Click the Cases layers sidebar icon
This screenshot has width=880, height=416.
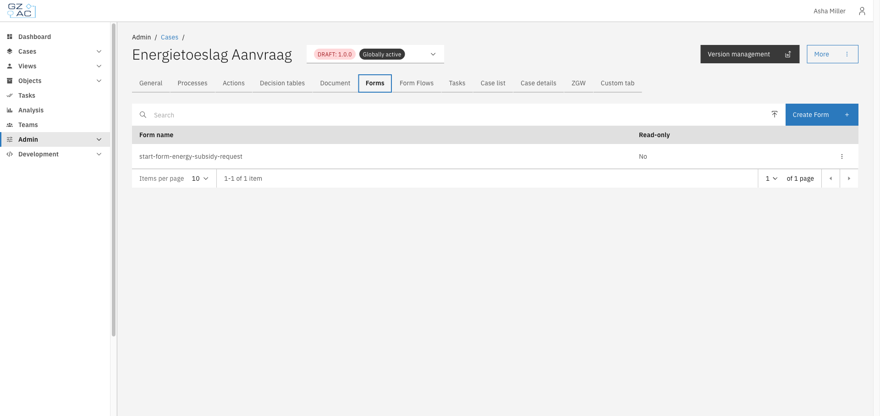tap(10, 51)
